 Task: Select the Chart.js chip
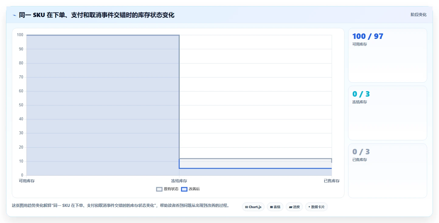pyautogui.click(x=253, y=207)
